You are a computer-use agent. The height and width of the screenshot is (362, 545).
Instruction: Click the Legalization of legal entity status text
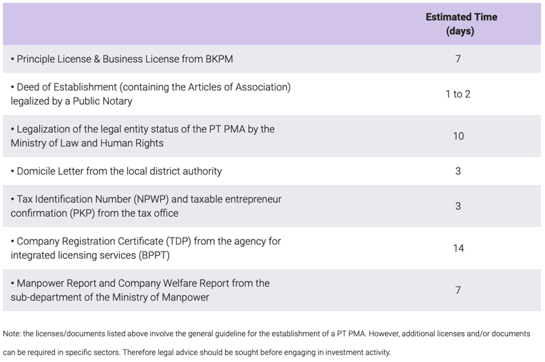143,129
